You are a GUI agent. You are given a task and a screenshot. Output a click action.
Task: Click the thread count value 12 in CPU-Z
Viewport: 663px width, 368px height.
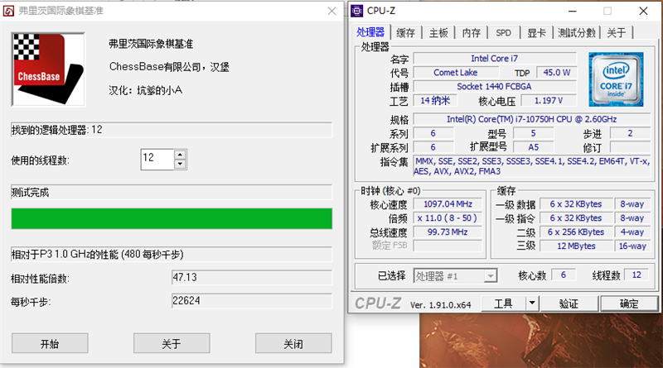pos(636,275)
